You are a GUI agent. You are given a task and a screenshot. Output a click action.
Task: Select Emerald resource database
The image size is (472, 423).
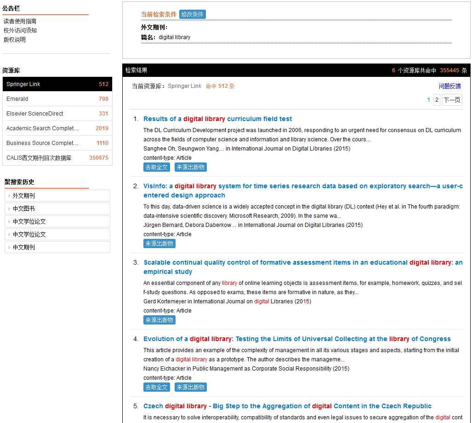coord(57,99)
